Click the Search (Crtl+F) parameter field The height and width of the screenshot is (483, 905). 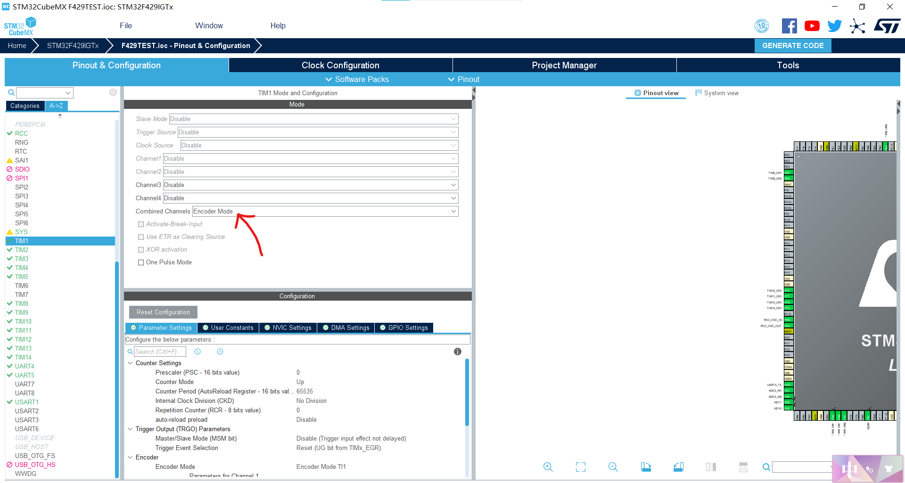click(x=160, y=352)
